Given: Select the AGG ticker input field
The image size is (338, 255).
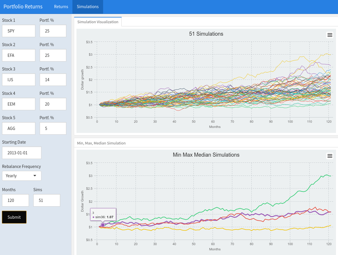Looking at the screenshot, I should coord(19,128).
